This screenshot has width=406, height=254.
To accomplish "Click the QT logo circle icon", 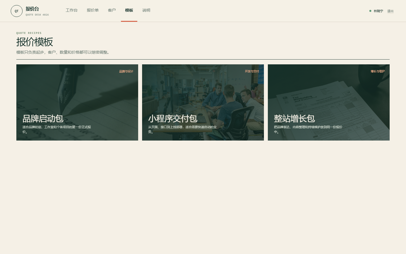I will [17, 11].
